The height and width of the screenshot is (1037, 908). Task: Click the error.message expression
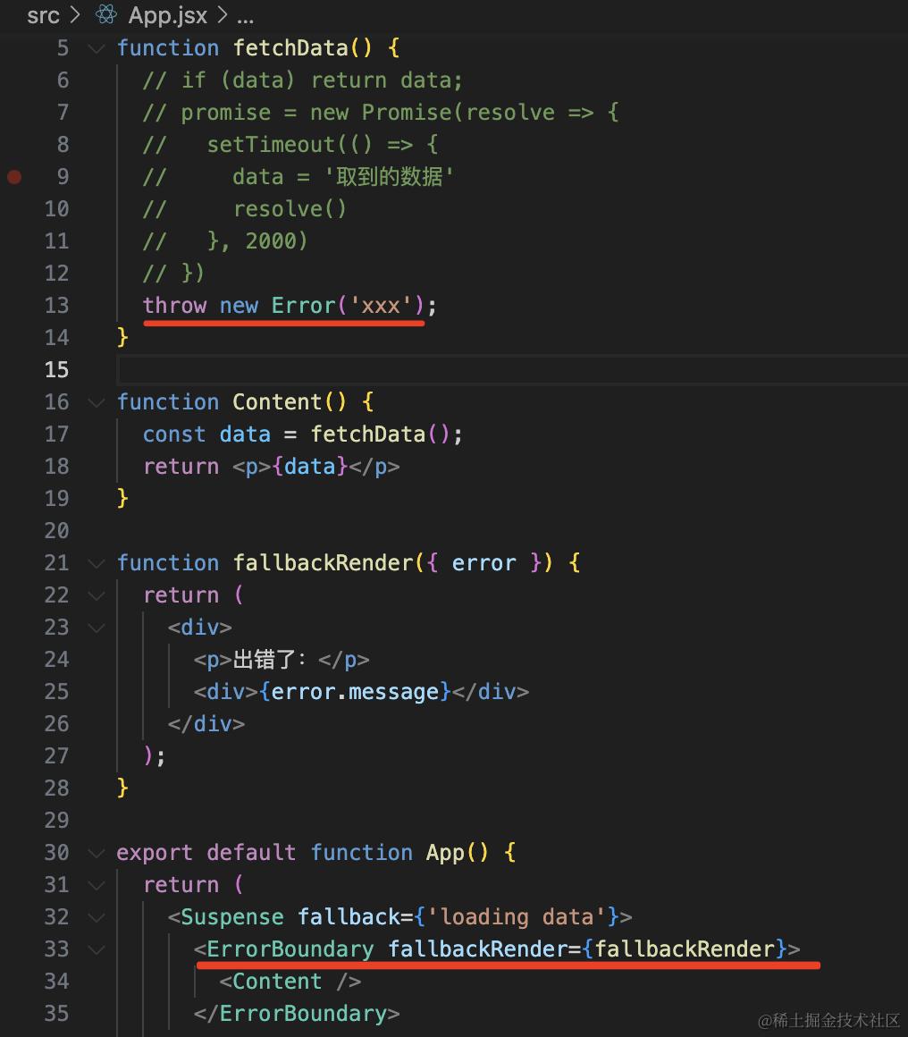click(x=355, y=692)
